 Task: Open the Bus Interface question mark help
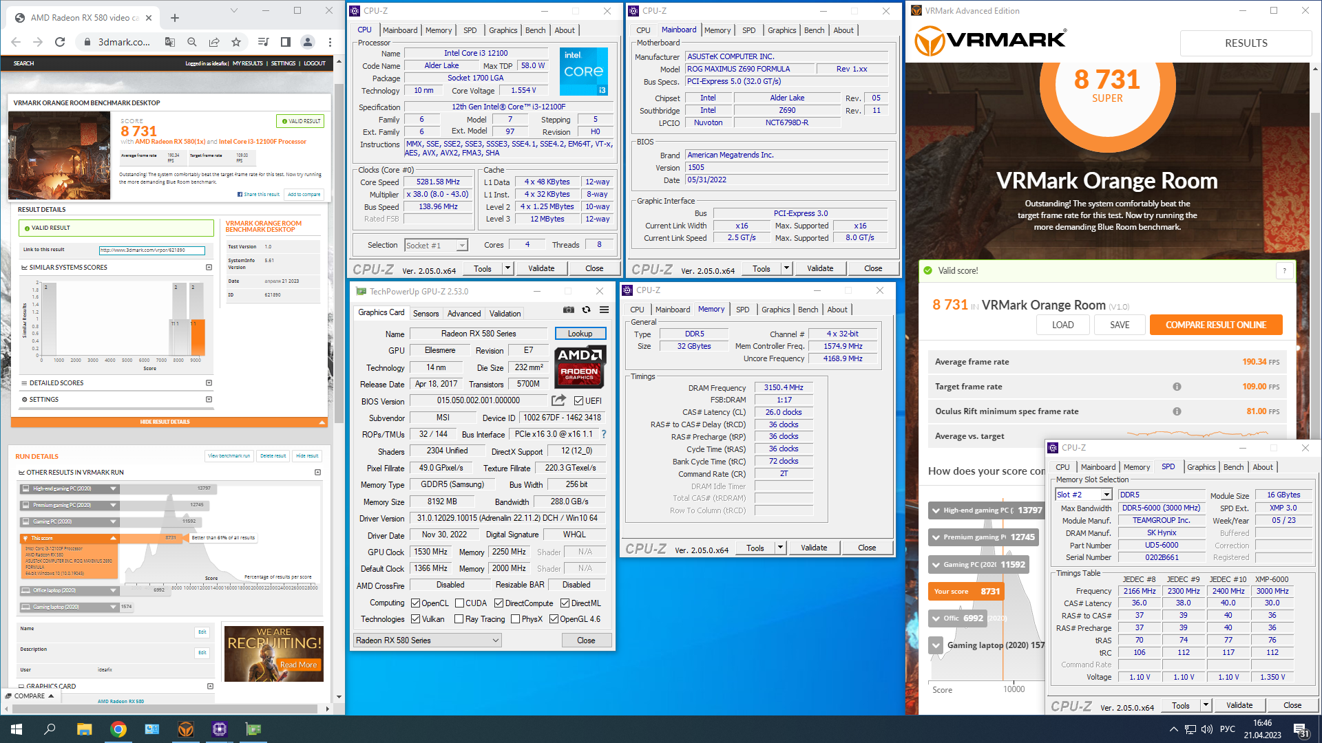(x=604, y=434)
